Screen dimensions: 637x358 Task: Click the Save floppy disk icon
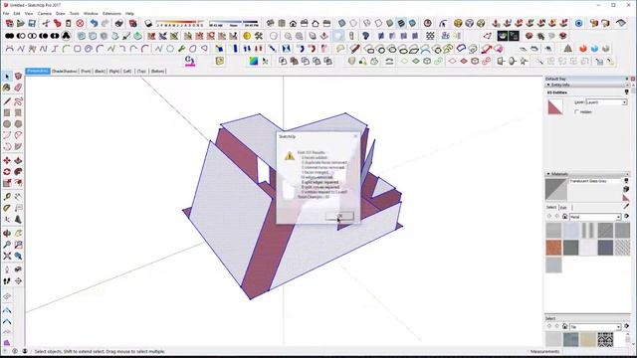pos(32,23)
